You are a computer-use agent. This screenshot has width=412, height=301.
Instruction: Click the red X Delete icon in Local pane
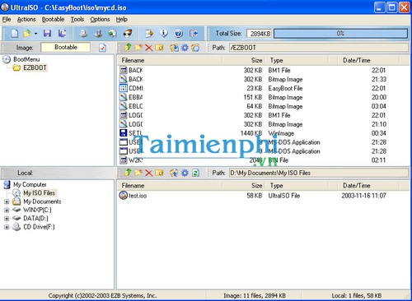pos(148,173)
